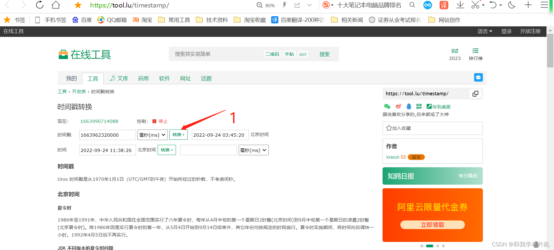Click 转换 button beside the timestamp unit

coord(178,135)
